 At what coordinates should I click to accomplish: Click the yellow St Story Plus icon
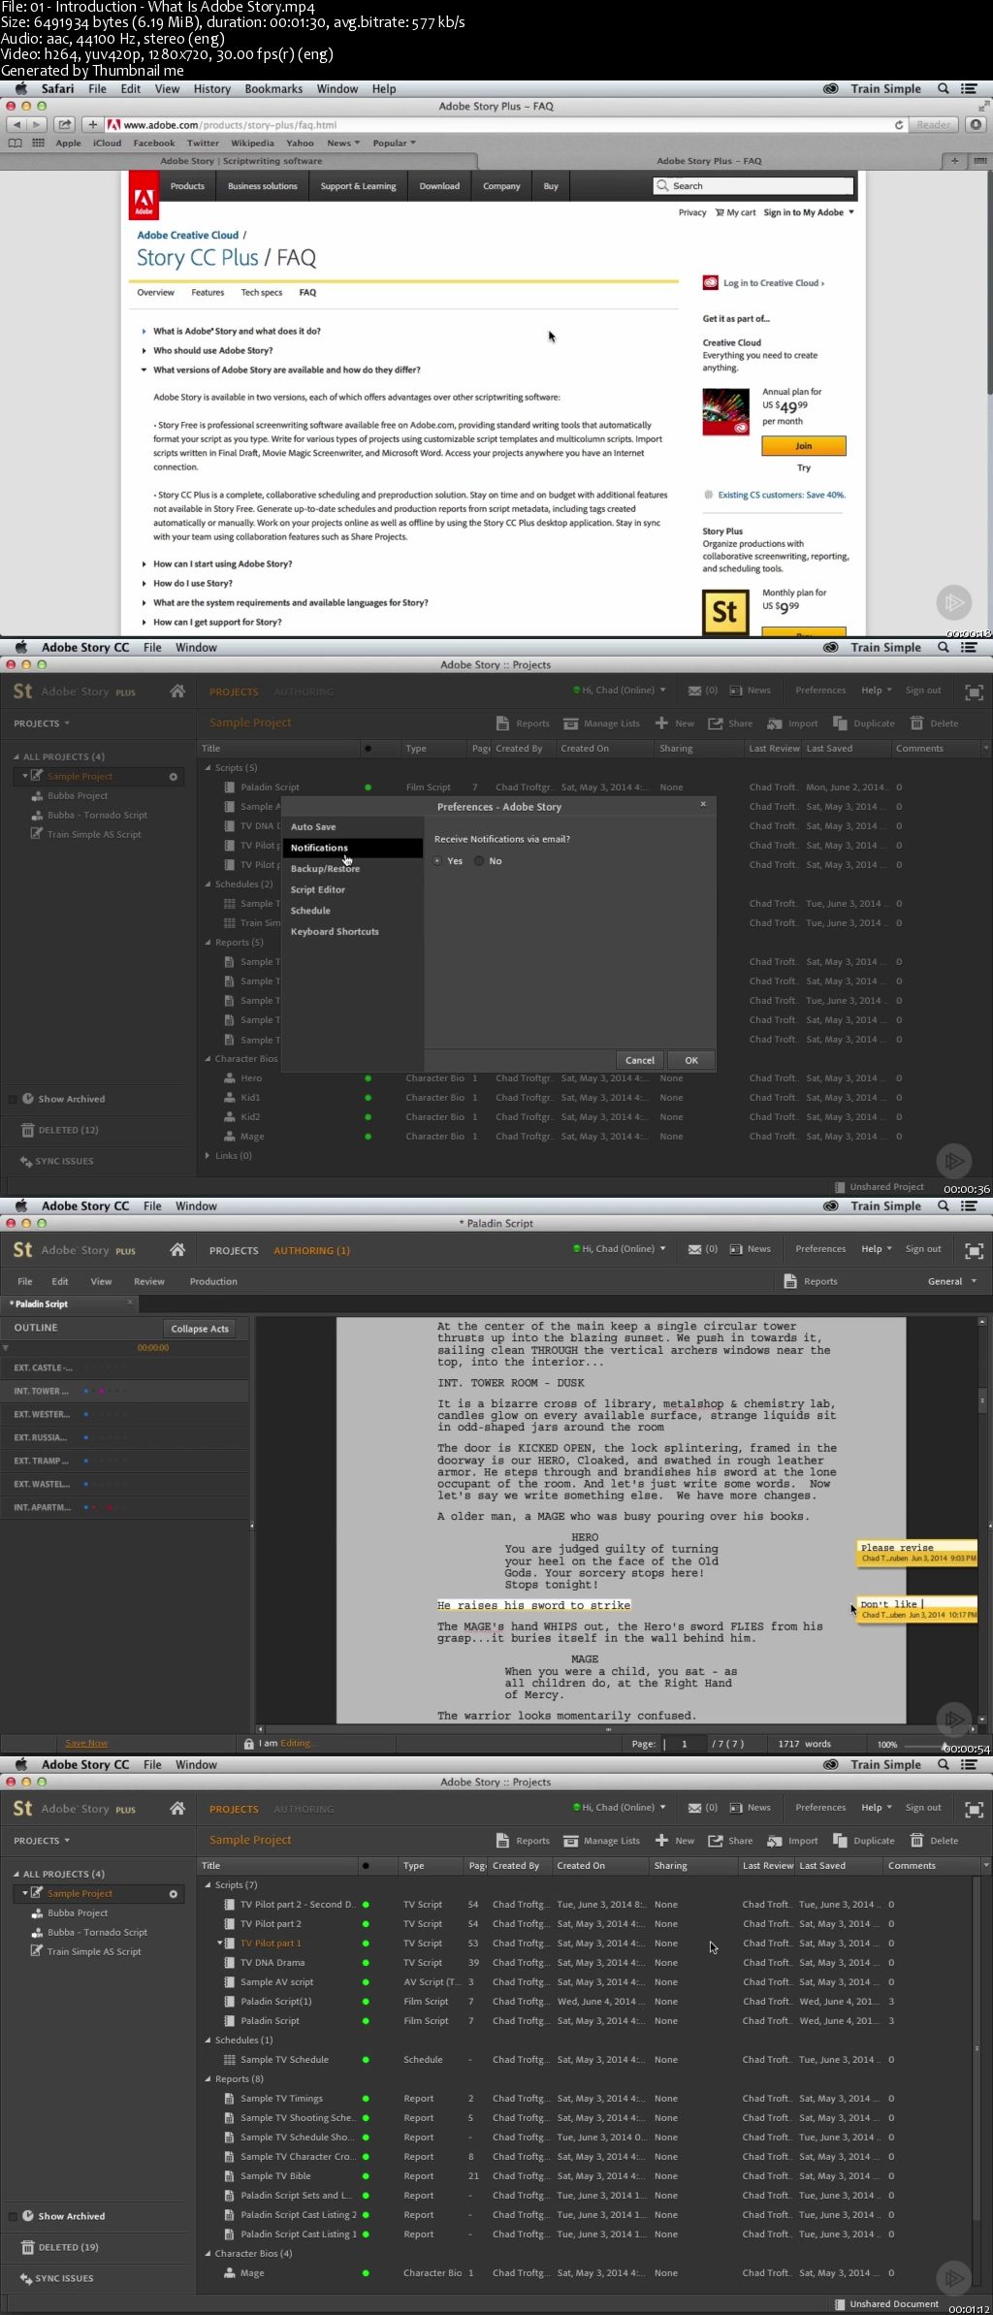(x=725, y=612)
